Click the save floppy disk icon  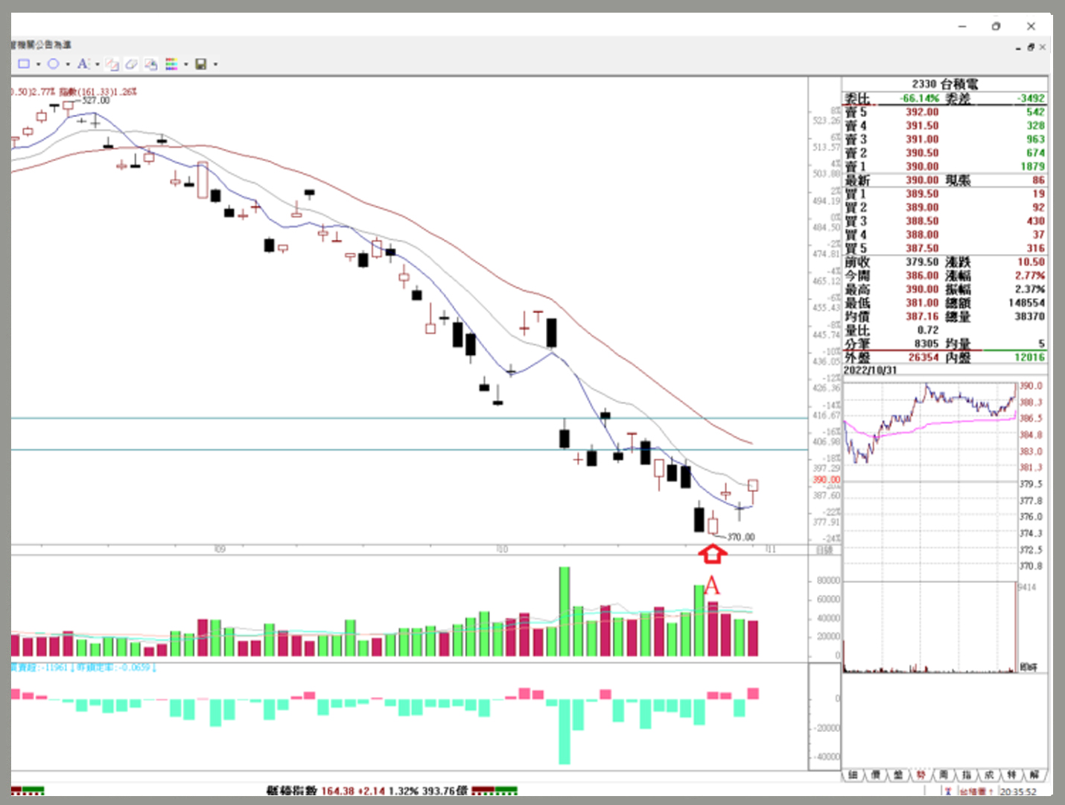point(200,64)
